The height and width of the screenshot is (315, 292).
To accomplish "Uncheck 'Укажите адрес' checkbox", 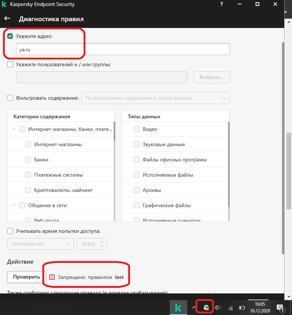I will 10,36.
